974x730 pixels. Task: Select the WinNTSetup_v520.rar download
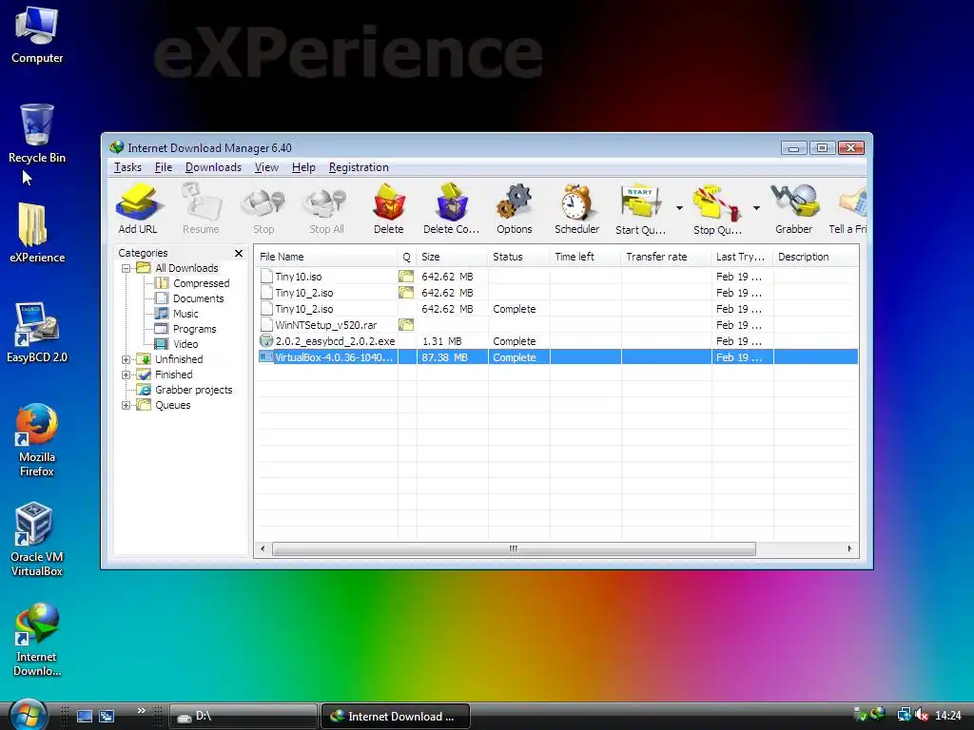click(556, 325)
